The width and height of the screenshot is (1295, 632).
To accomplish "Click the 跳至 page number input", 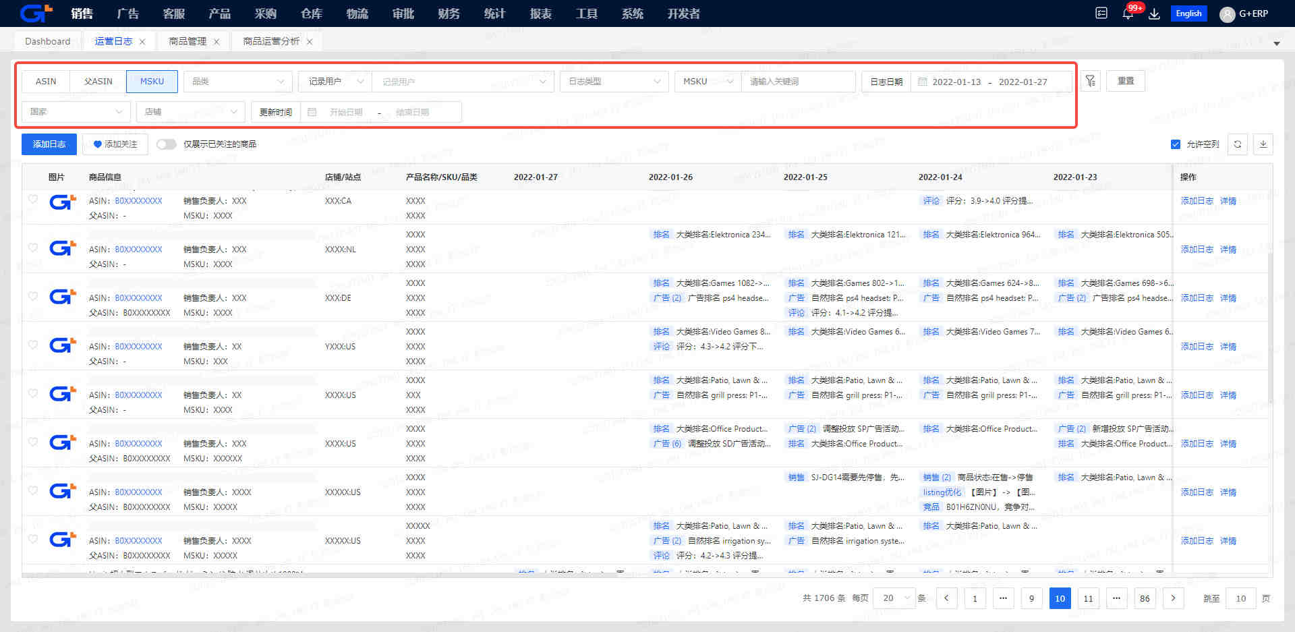I will 1240,598.
